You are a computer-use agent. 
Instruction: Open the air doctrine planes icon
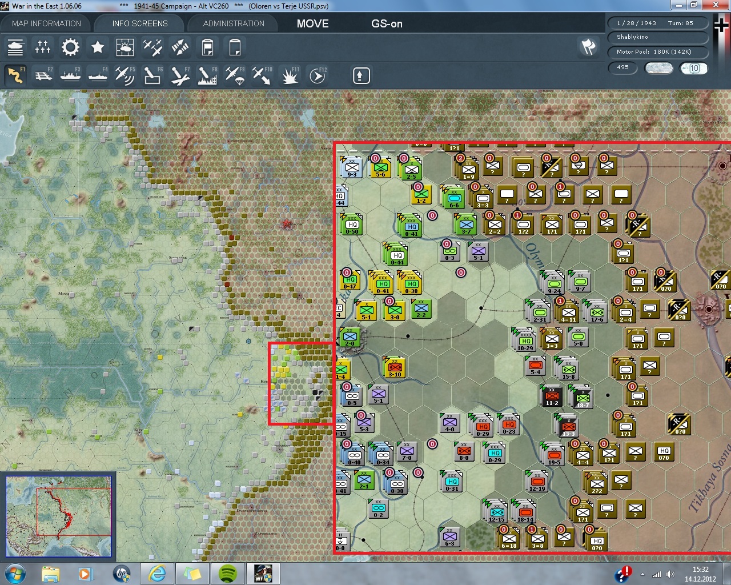click(152, 47)
